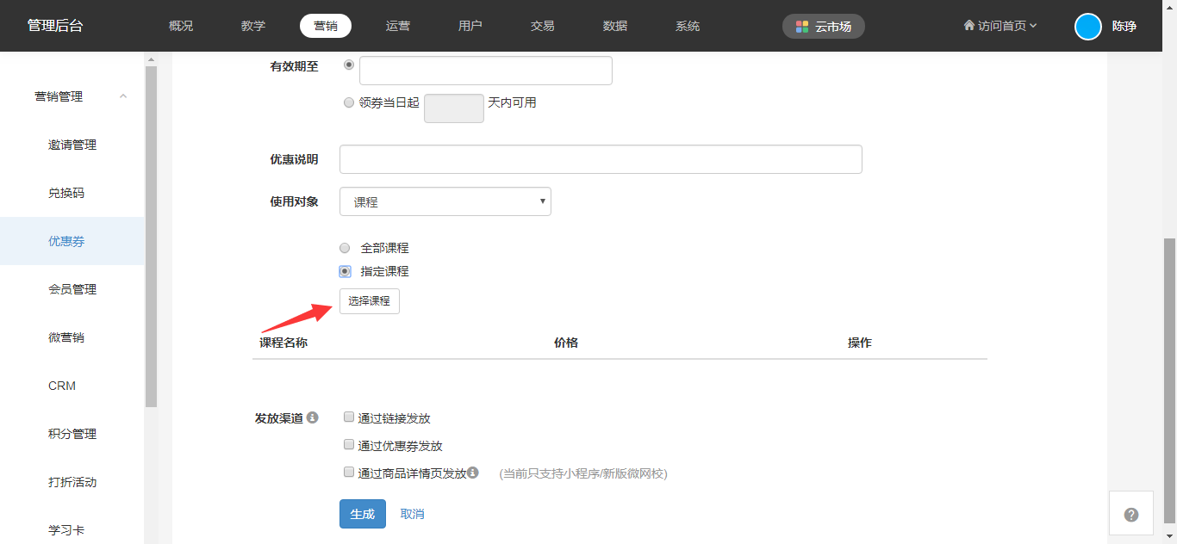Click the 云市场 colorful grid icon
The image size is (1177, 544).
tap(802, 27)
